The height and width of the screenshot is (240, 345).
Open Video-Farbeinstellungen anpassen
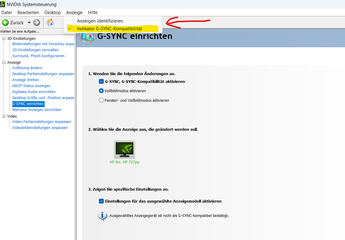pos(42,122)
